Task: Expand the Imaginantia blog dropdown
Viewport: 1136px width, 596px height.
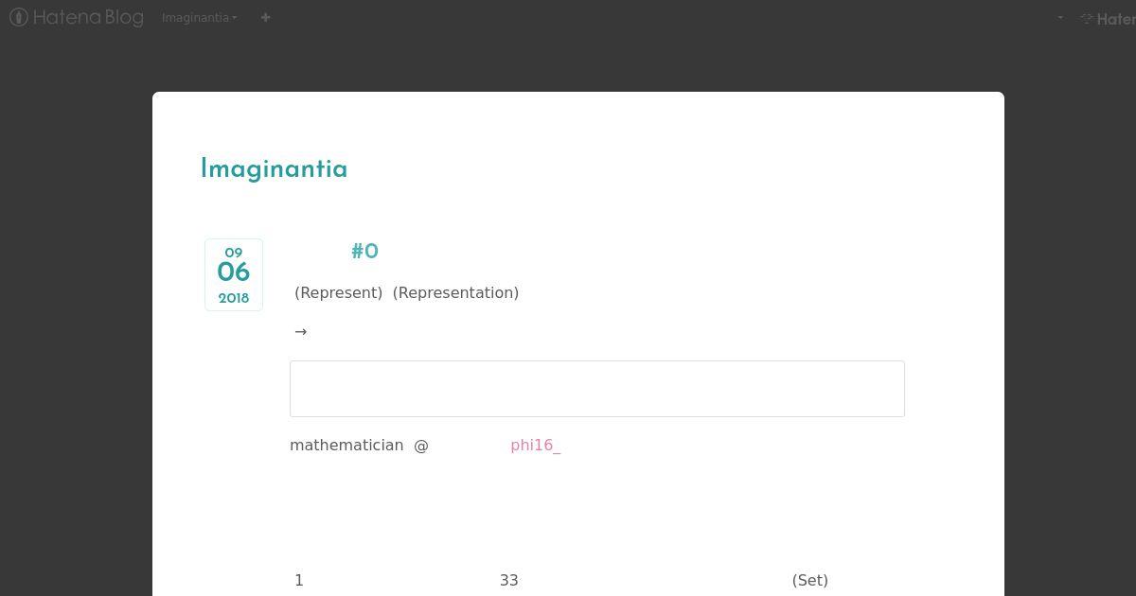Action: point(199,17)
